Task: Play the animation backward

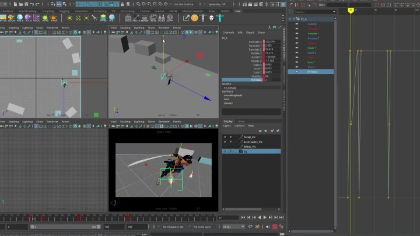Action: 259,217
